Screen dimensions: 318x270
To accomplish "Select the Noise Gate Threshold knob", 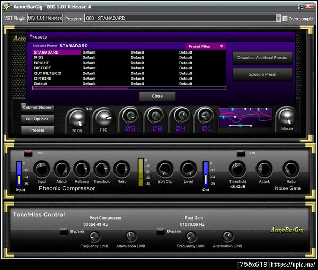I will click(x=237, y=169).
